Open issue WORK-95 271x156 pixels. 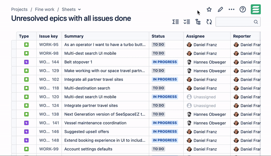pyautogui.click(x=49, y=45)
